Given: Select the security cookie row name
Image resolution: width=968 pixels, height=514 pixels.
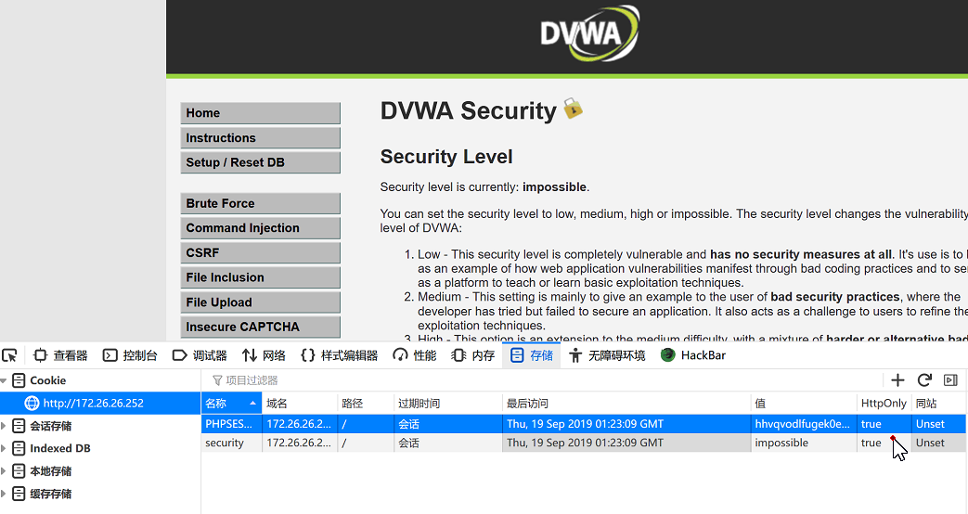Looking at the screenshot, I should coord(225,443).
